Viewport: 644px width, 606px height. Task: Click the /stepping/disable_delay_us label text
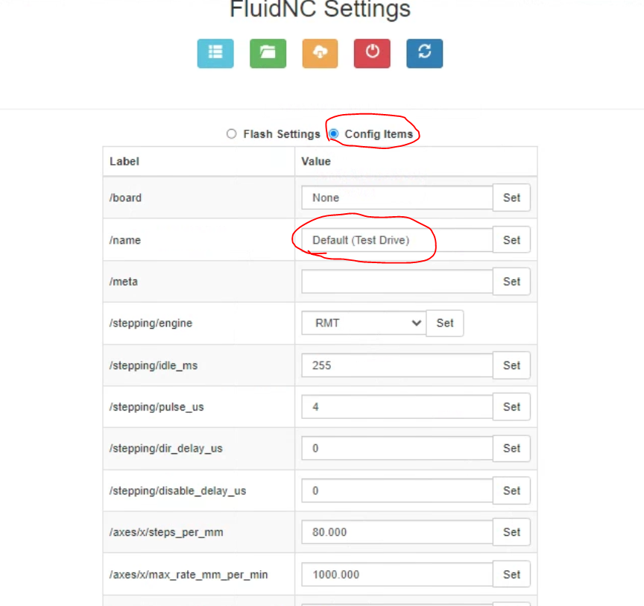[177, 490]
